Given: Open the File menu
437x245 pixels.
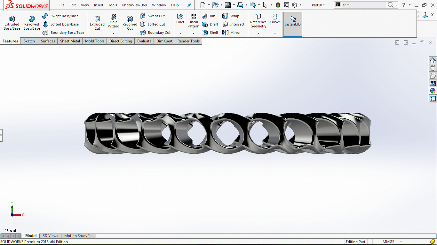Looking at the screenshot, I should [x=61, y=5].
